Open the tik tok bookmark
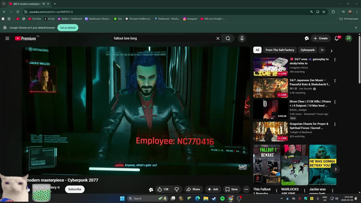Screen dimensions: 361x203 point(49,19)
